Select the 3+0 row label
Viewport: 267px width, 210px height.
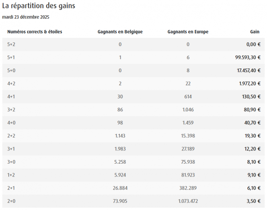click(11, 162)
